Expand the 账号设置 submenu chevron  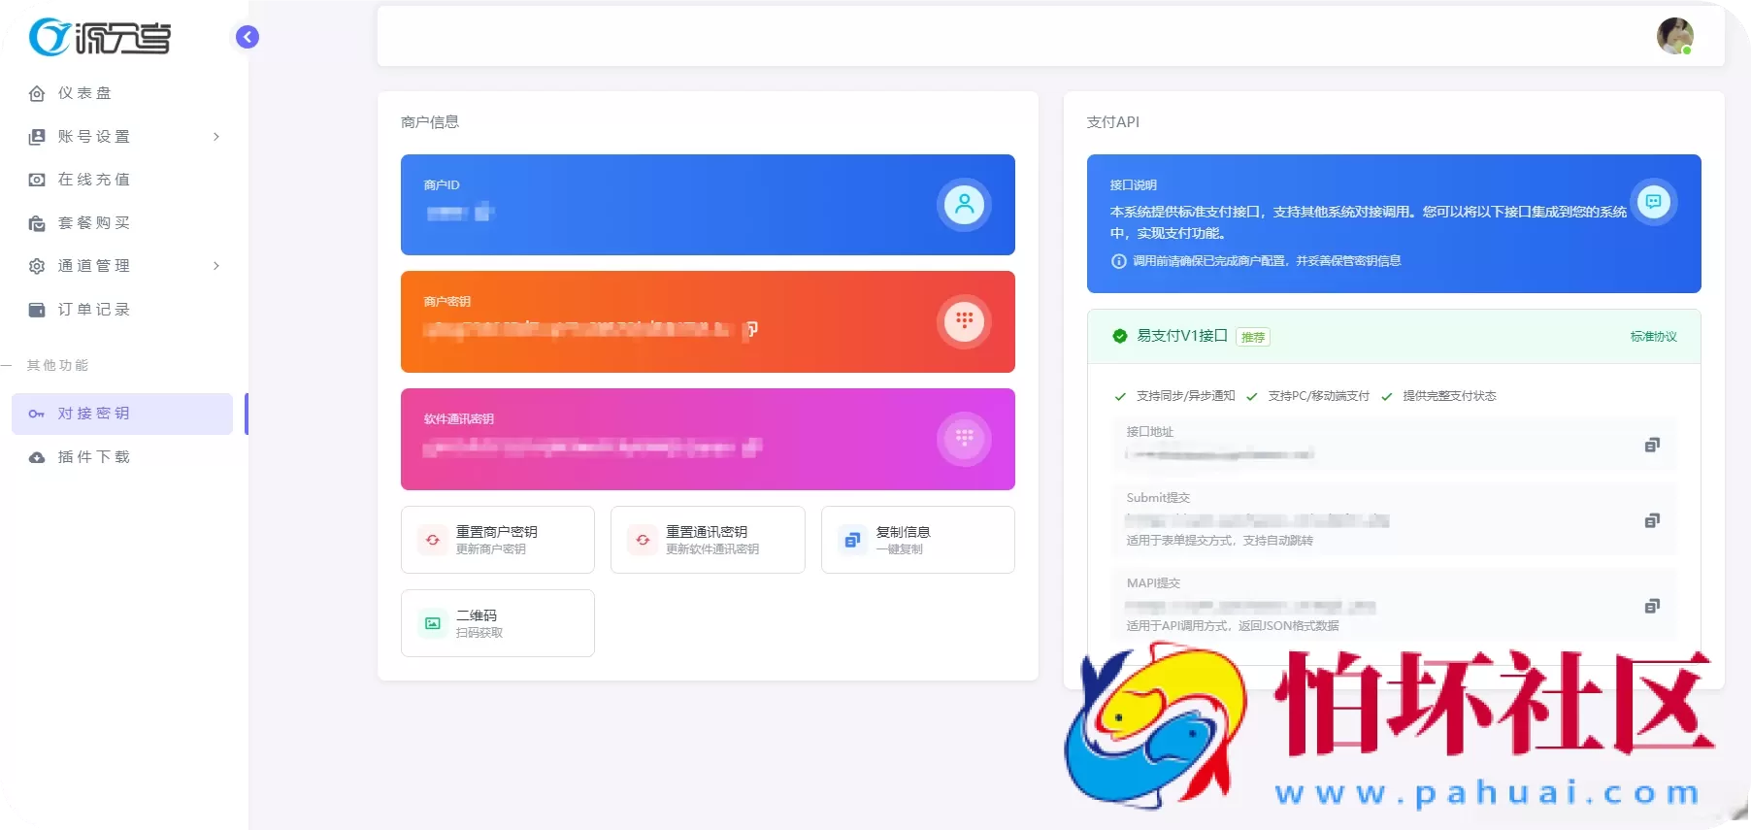[x=216, y=137]
